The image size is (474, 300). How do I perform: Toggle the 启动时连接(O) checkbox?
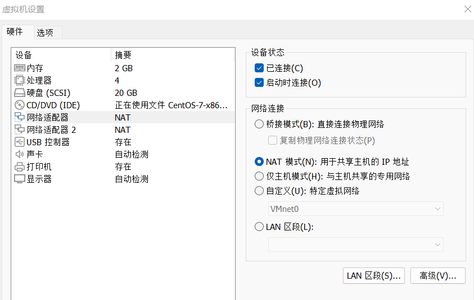[259, 83]
